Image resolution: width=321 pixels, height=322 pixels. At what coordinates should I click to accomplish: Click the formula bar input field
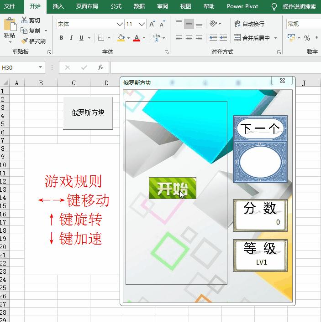pyautogui.click(x=216, y=67)
